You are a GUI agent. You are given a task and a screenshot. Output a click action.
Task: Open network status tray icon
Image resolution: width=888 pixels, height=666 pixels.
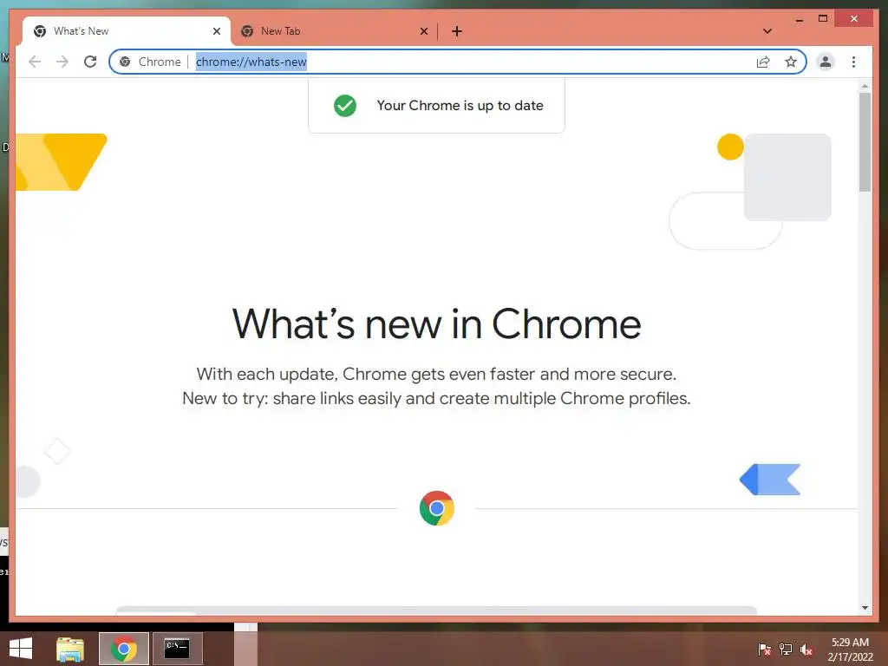786,650
